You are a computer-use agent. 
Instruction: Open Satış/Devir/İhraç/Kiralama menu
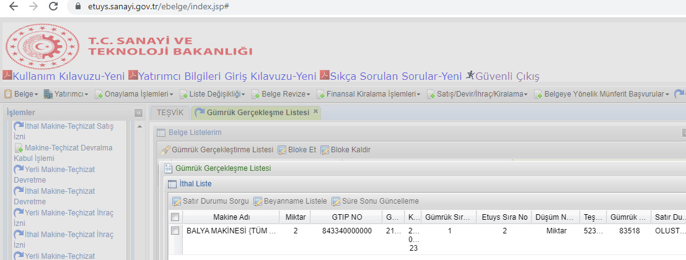477,94
